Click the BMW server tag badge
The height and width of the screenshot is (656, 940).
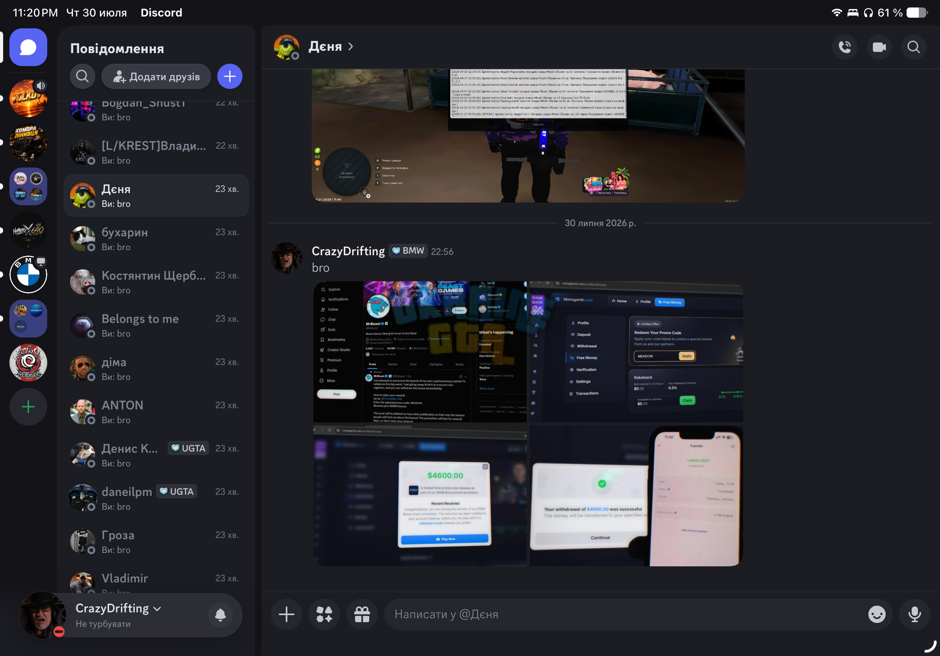click(408, 251)
